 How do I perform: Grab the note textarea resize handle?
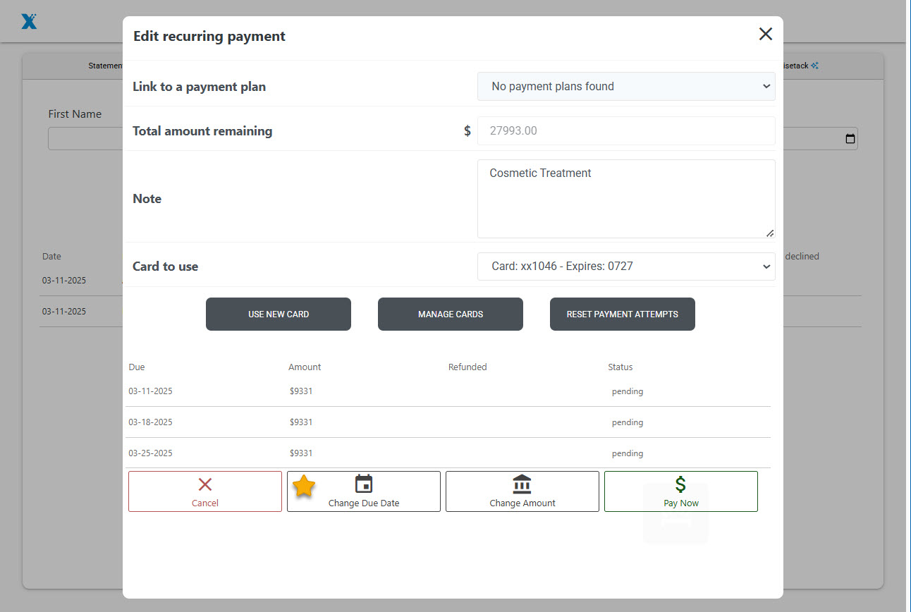770,233
